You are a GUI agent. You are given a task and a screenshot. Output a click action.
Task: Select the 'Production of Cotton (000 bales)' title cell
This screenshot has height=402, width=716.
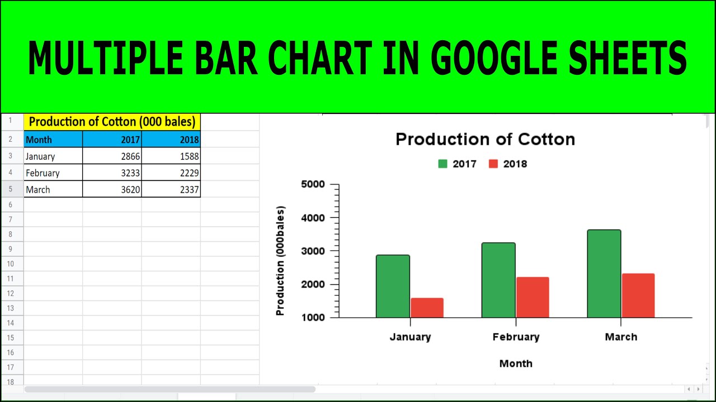(112, 122)
